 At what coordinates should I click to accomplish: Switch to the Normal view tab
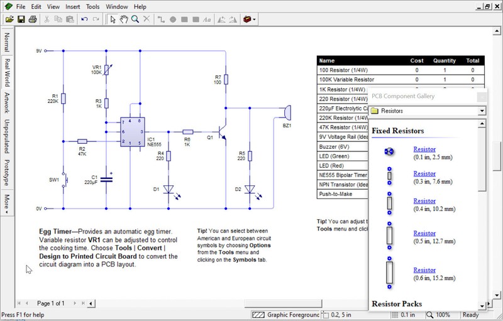[7, 42]
